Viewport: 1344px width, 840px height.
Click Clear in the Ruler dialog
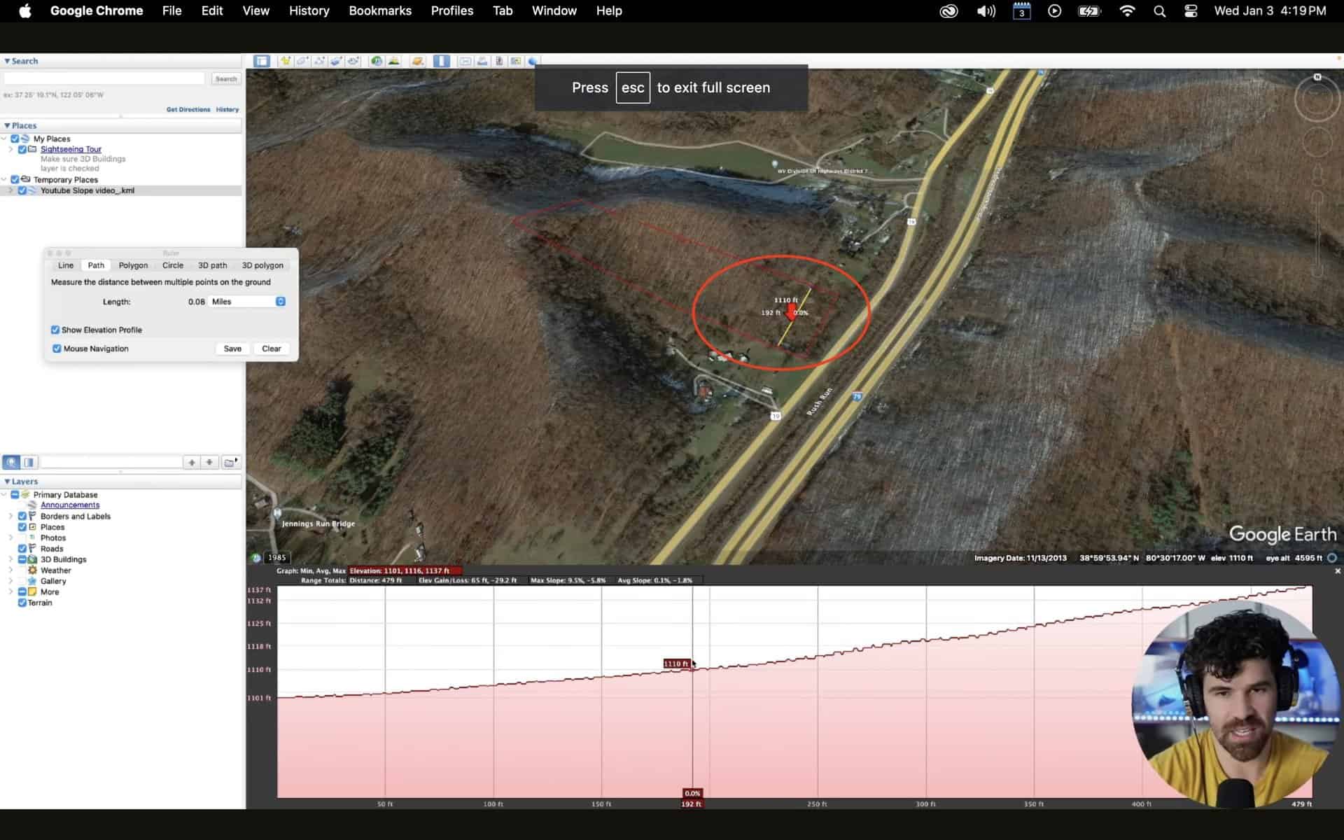tap(272, 349)
